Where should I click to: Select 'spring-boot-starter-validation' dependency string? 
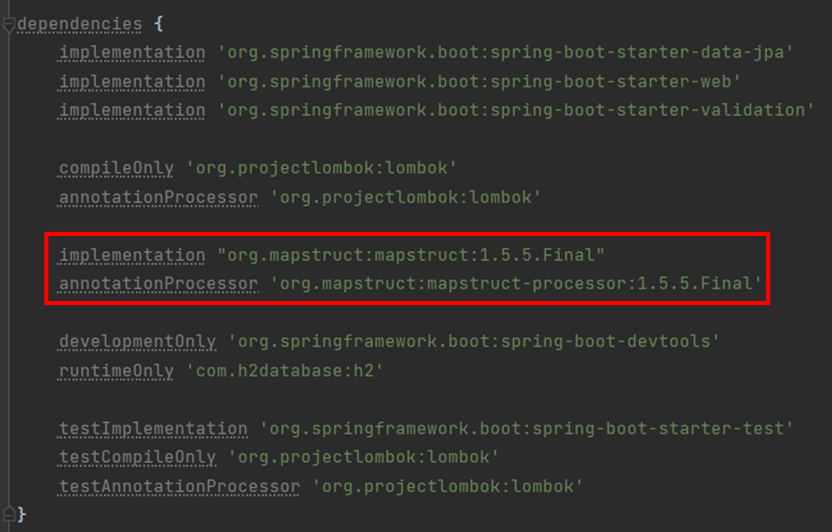[x=516, y=110]
